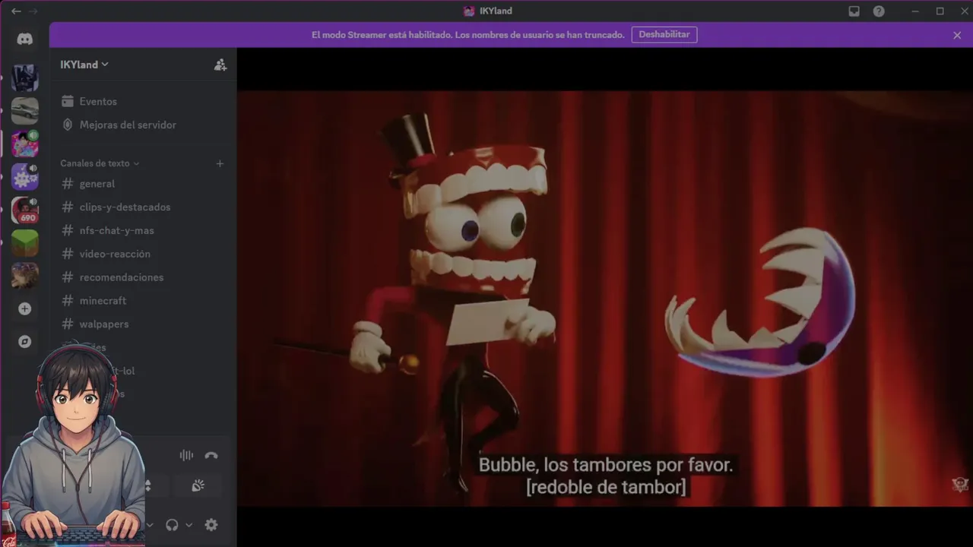Open the IKYland server name dropdown
This screenshot has width=973, height=547.
pos(84,65)
